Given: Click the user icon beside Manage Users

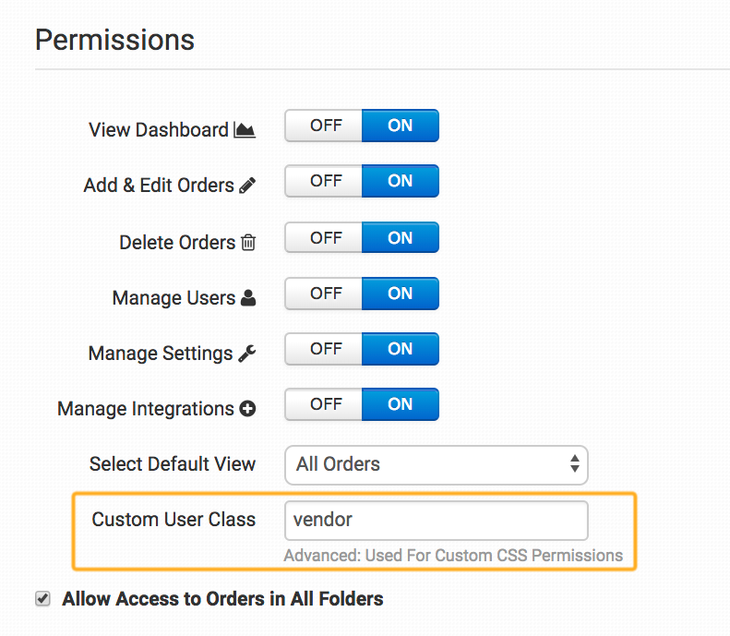Looking at the screenshot, I should (x=247, y=298).
